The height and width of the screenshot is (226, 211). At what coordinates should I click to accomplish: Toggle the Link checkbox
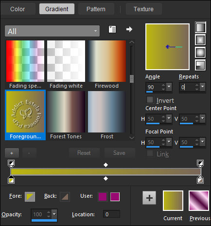click(x=150, y=153)
